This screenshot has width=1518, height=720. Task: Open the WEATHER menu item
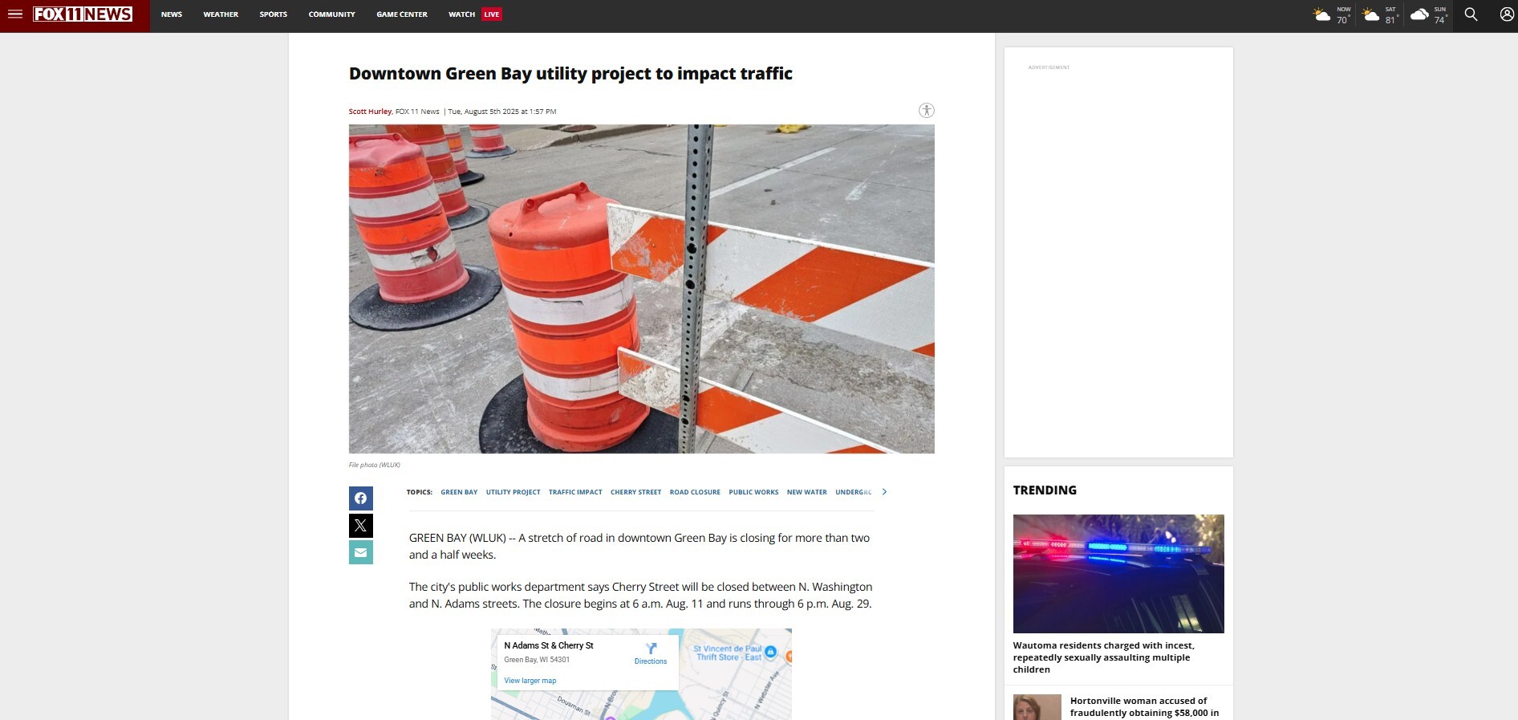(221, 14)
